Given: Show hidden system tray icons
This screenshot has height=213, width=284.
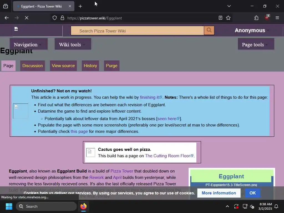Looking at the screenshot, I should [227, 206].
